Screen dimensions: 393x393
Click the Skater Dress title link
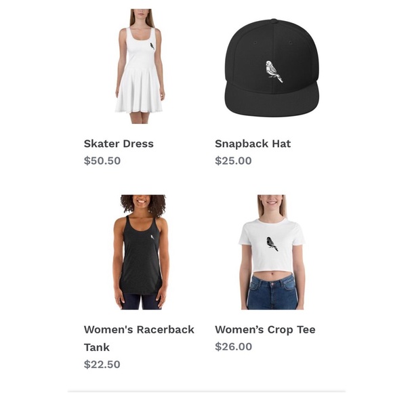pyautogui.click(x=119, y=144)
